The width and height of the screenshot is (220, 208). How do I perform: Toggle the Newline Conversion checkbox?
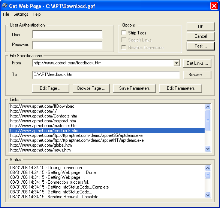coord(124,48)
